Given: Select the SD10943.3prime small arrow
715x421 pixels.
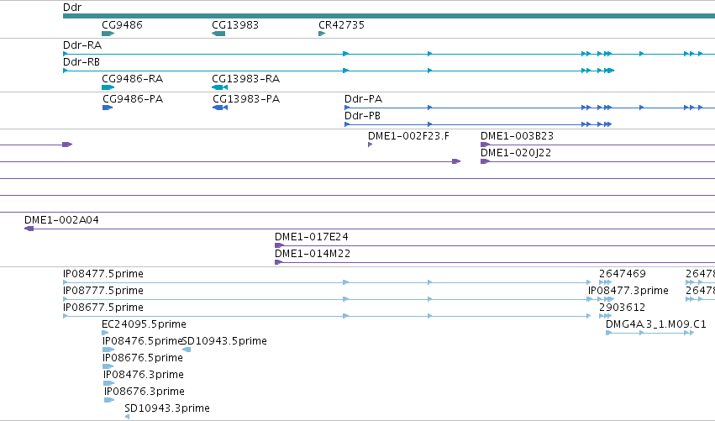Looking at the screenshot, I should click(x=127, y=417).
